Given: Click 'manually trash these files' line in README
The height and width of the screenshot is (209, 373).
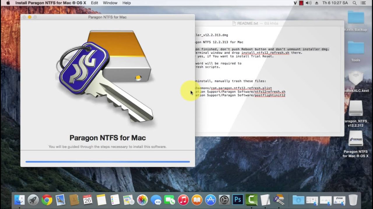Looking at the screenshot, I should point(231,81).
